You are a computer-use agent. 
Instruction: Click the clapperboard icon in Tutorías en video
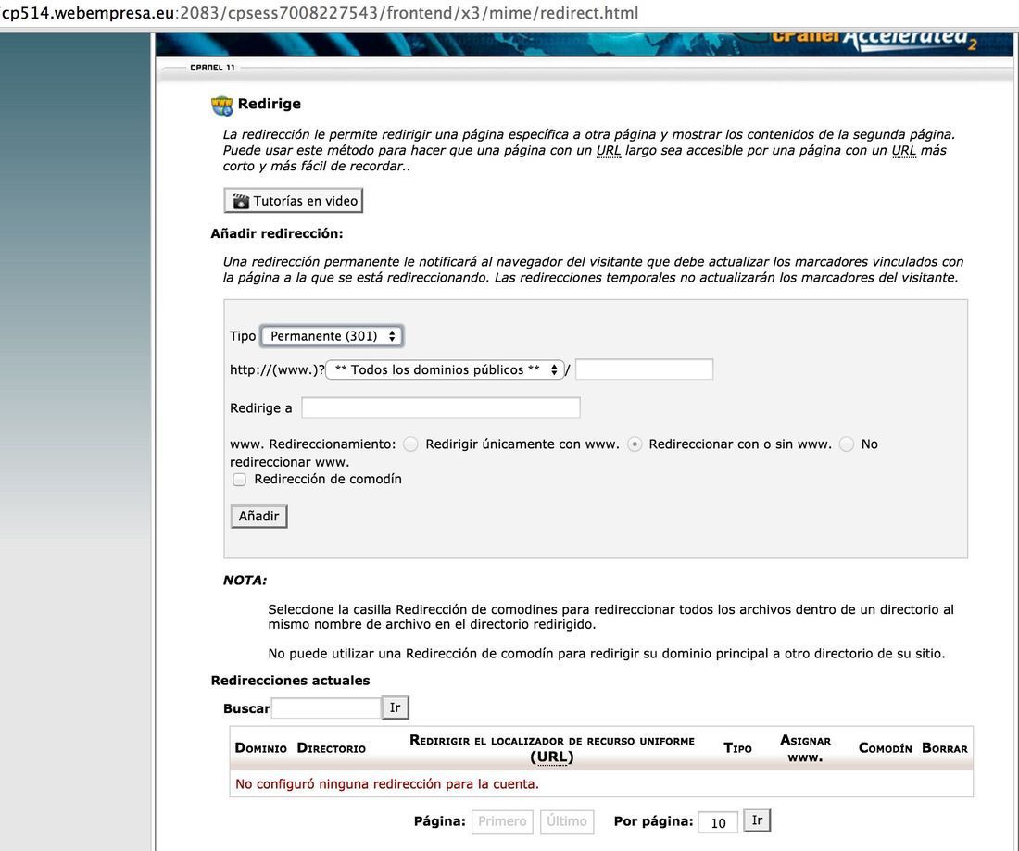coord(241,201)
